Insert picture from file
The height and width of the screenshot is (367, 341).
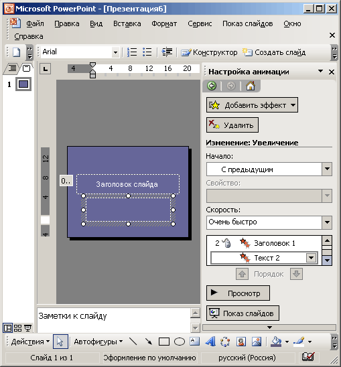[x=257, y=342]
